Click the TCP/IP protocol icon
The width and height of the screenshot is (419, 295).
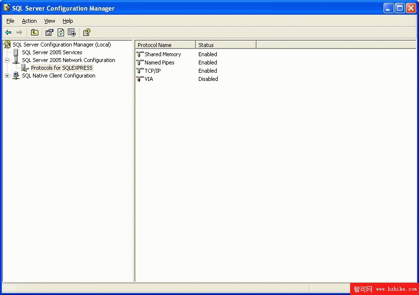(x=140, y=71)
